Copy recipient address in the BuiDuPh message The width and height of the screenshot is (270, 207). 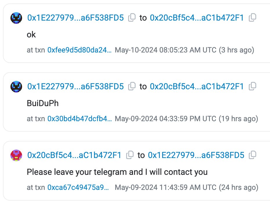[253, 86]
